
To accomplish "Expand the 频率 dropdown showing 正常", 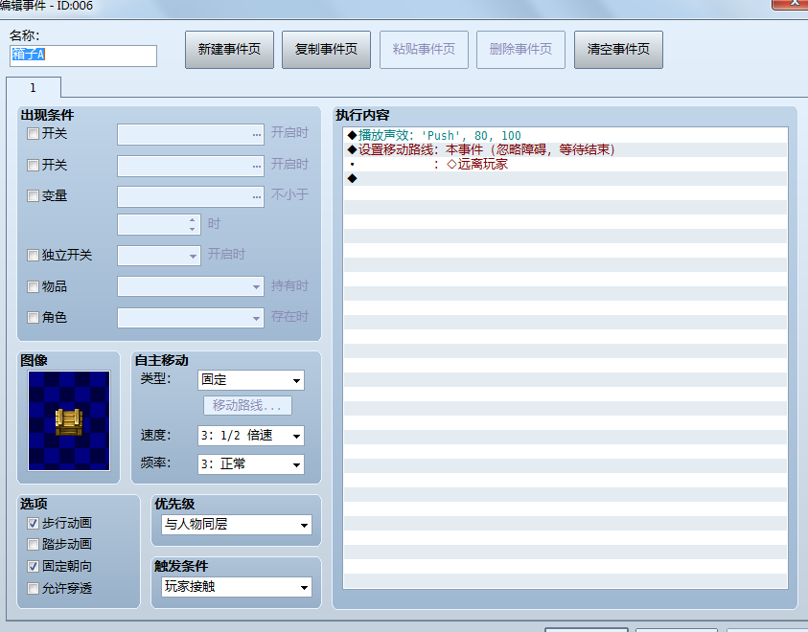I will pos(251,464).
